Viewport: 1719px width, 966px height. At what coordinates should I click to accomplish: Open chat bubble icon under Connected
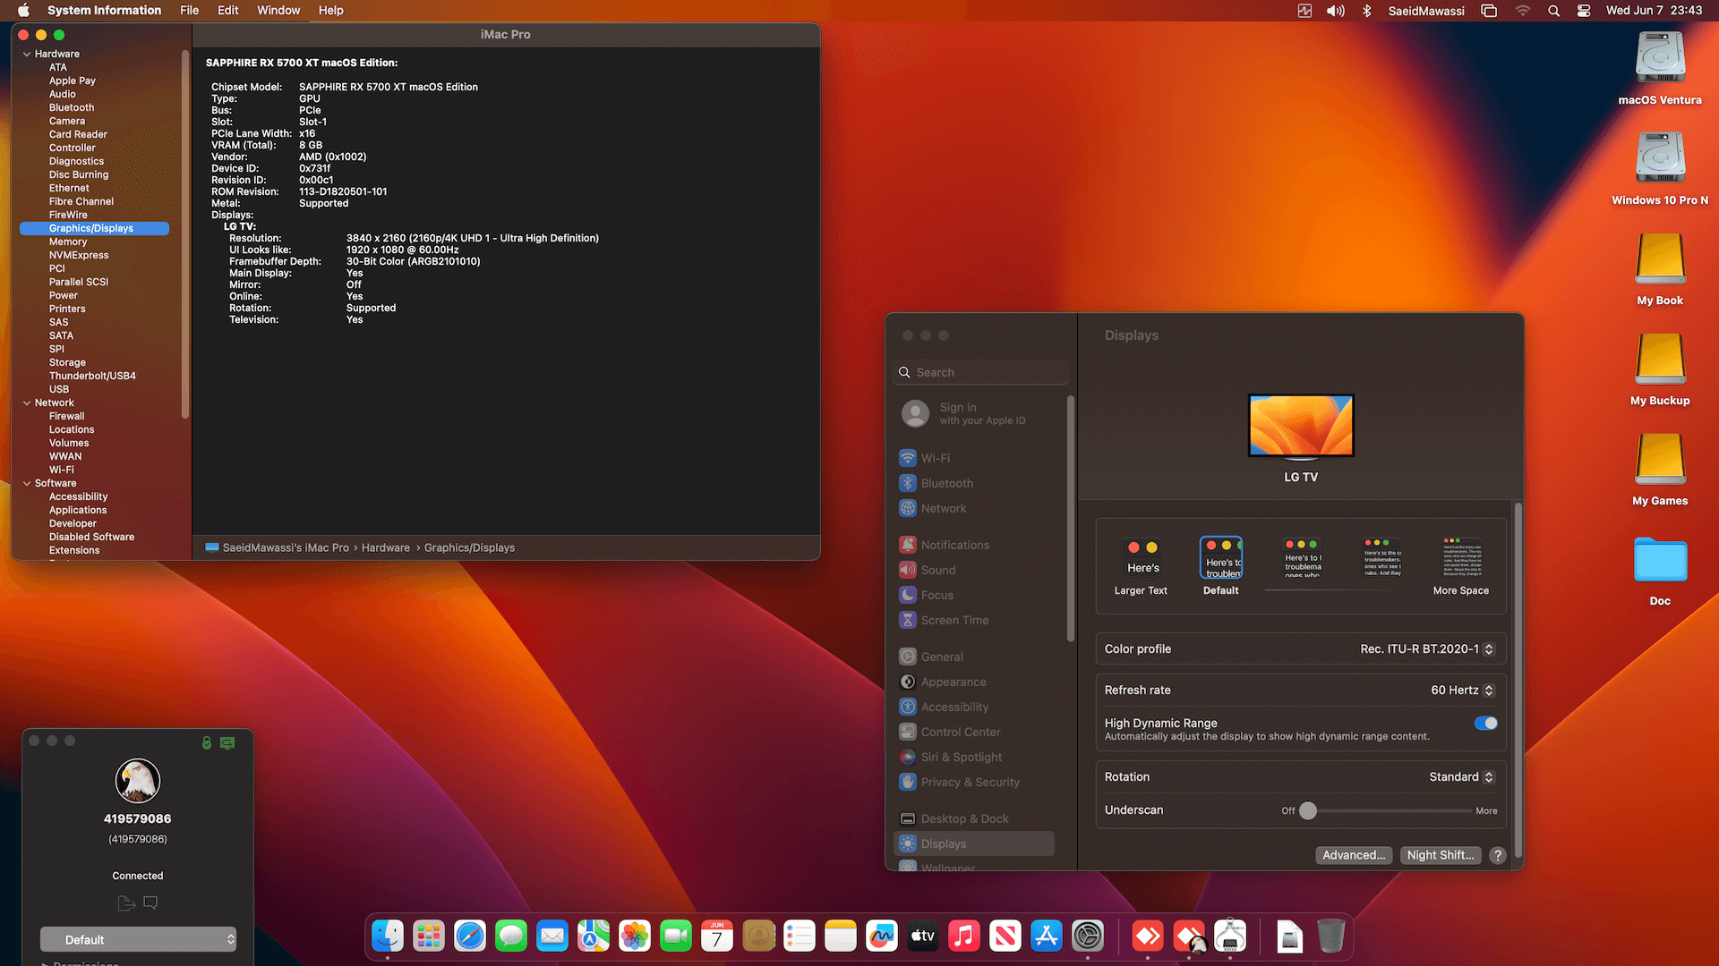click(x=150, y=903)
